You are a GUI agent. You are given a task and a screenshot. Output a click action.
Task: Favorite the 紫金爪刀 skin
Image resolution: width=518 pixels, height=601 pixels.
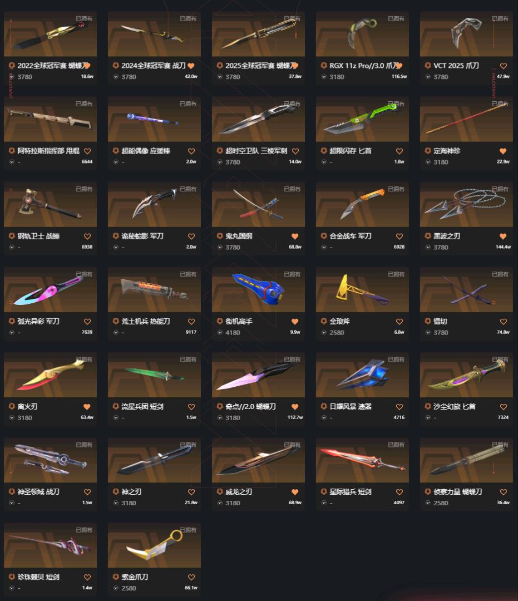tap(191, 577)
